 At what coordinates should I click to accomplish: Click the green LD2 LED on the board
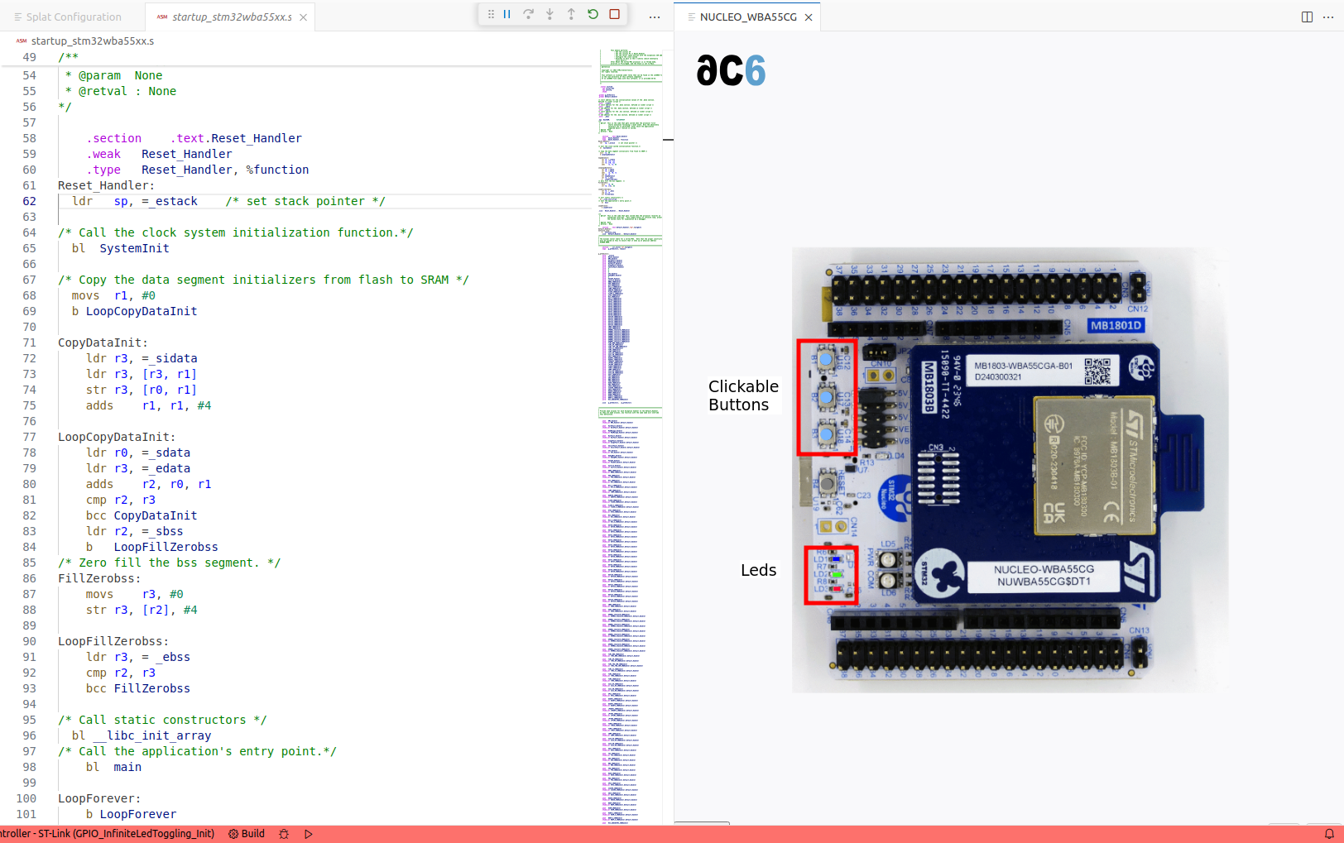[837, 574]
